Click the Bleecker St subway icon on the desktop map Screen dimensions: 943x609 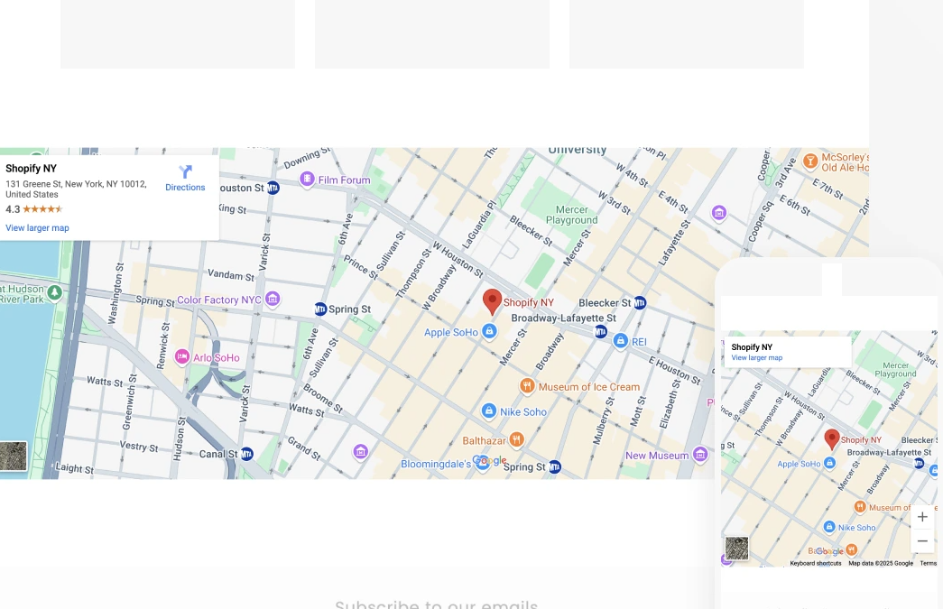(x=640, y=303)
